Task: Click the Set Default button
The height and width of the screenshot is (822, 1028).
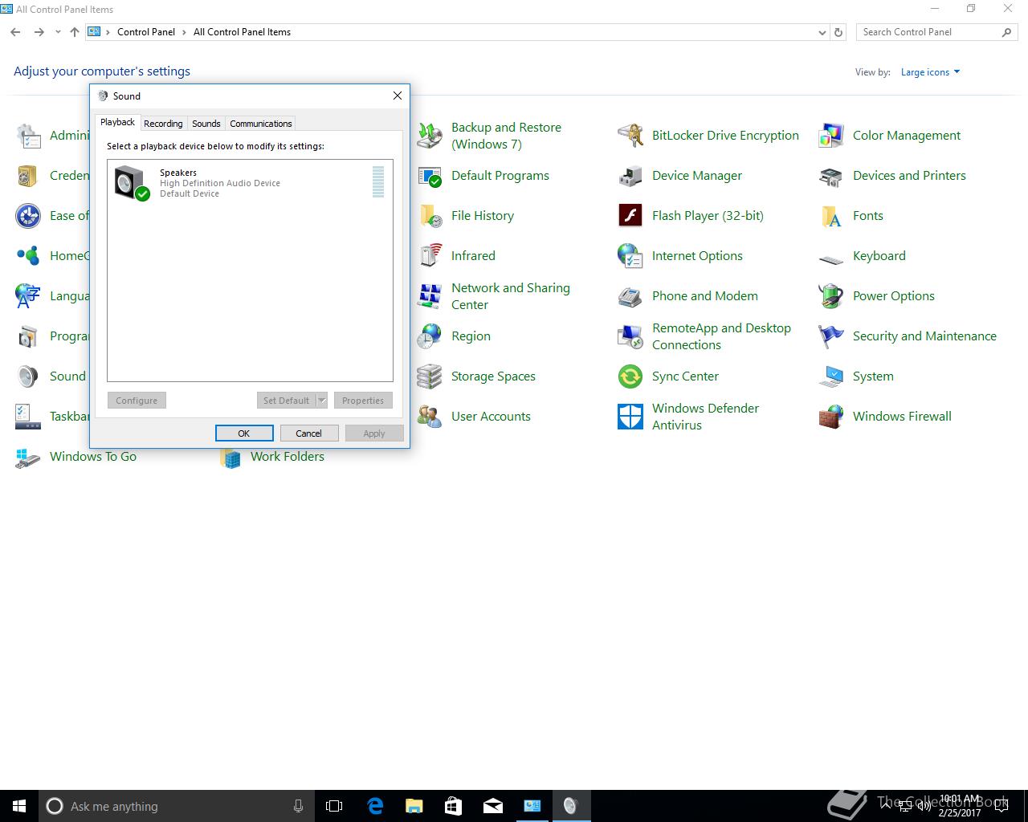Action: point(286,401)
